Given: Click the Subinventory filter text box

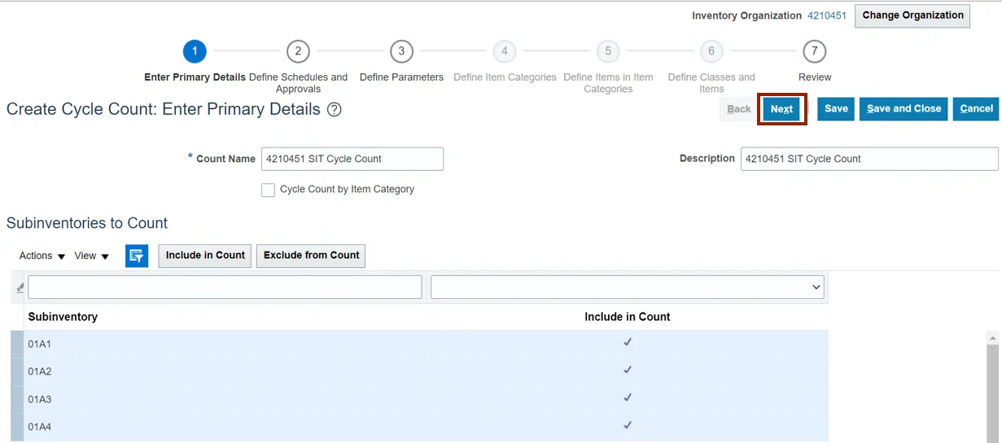Looking at the screenshot, I should (x=225, y=287).
